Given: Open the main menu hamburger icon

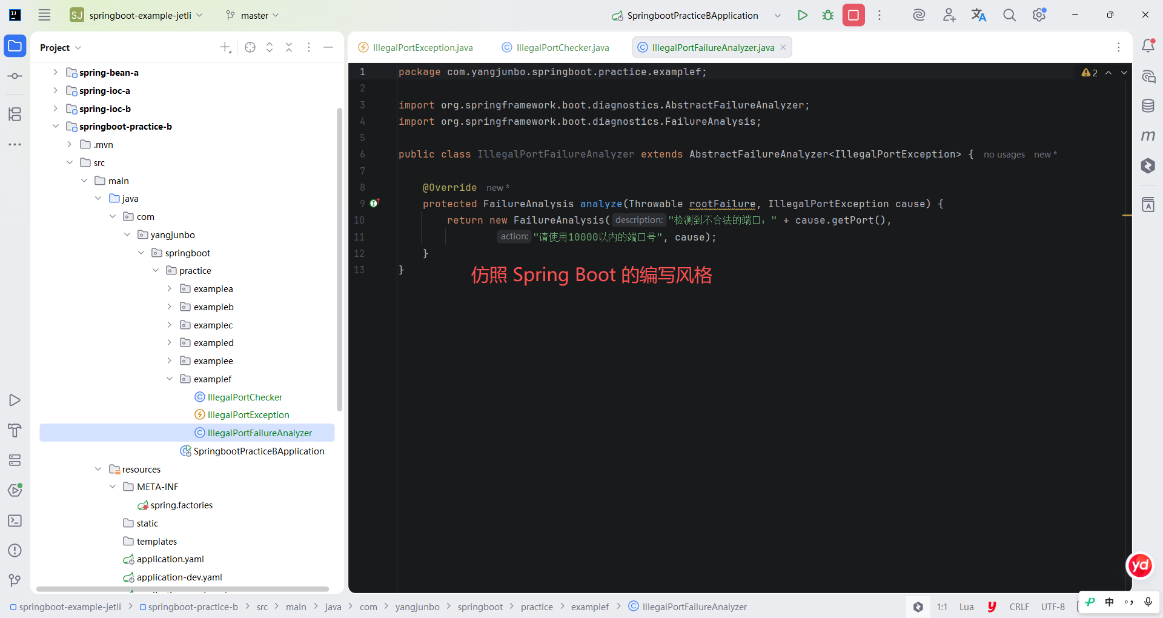Looking at the screenshot, I should (44, 15).
